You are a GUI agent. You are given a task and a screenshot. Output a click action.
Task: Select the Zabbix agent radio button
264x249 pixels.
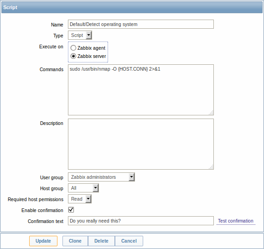73,48
